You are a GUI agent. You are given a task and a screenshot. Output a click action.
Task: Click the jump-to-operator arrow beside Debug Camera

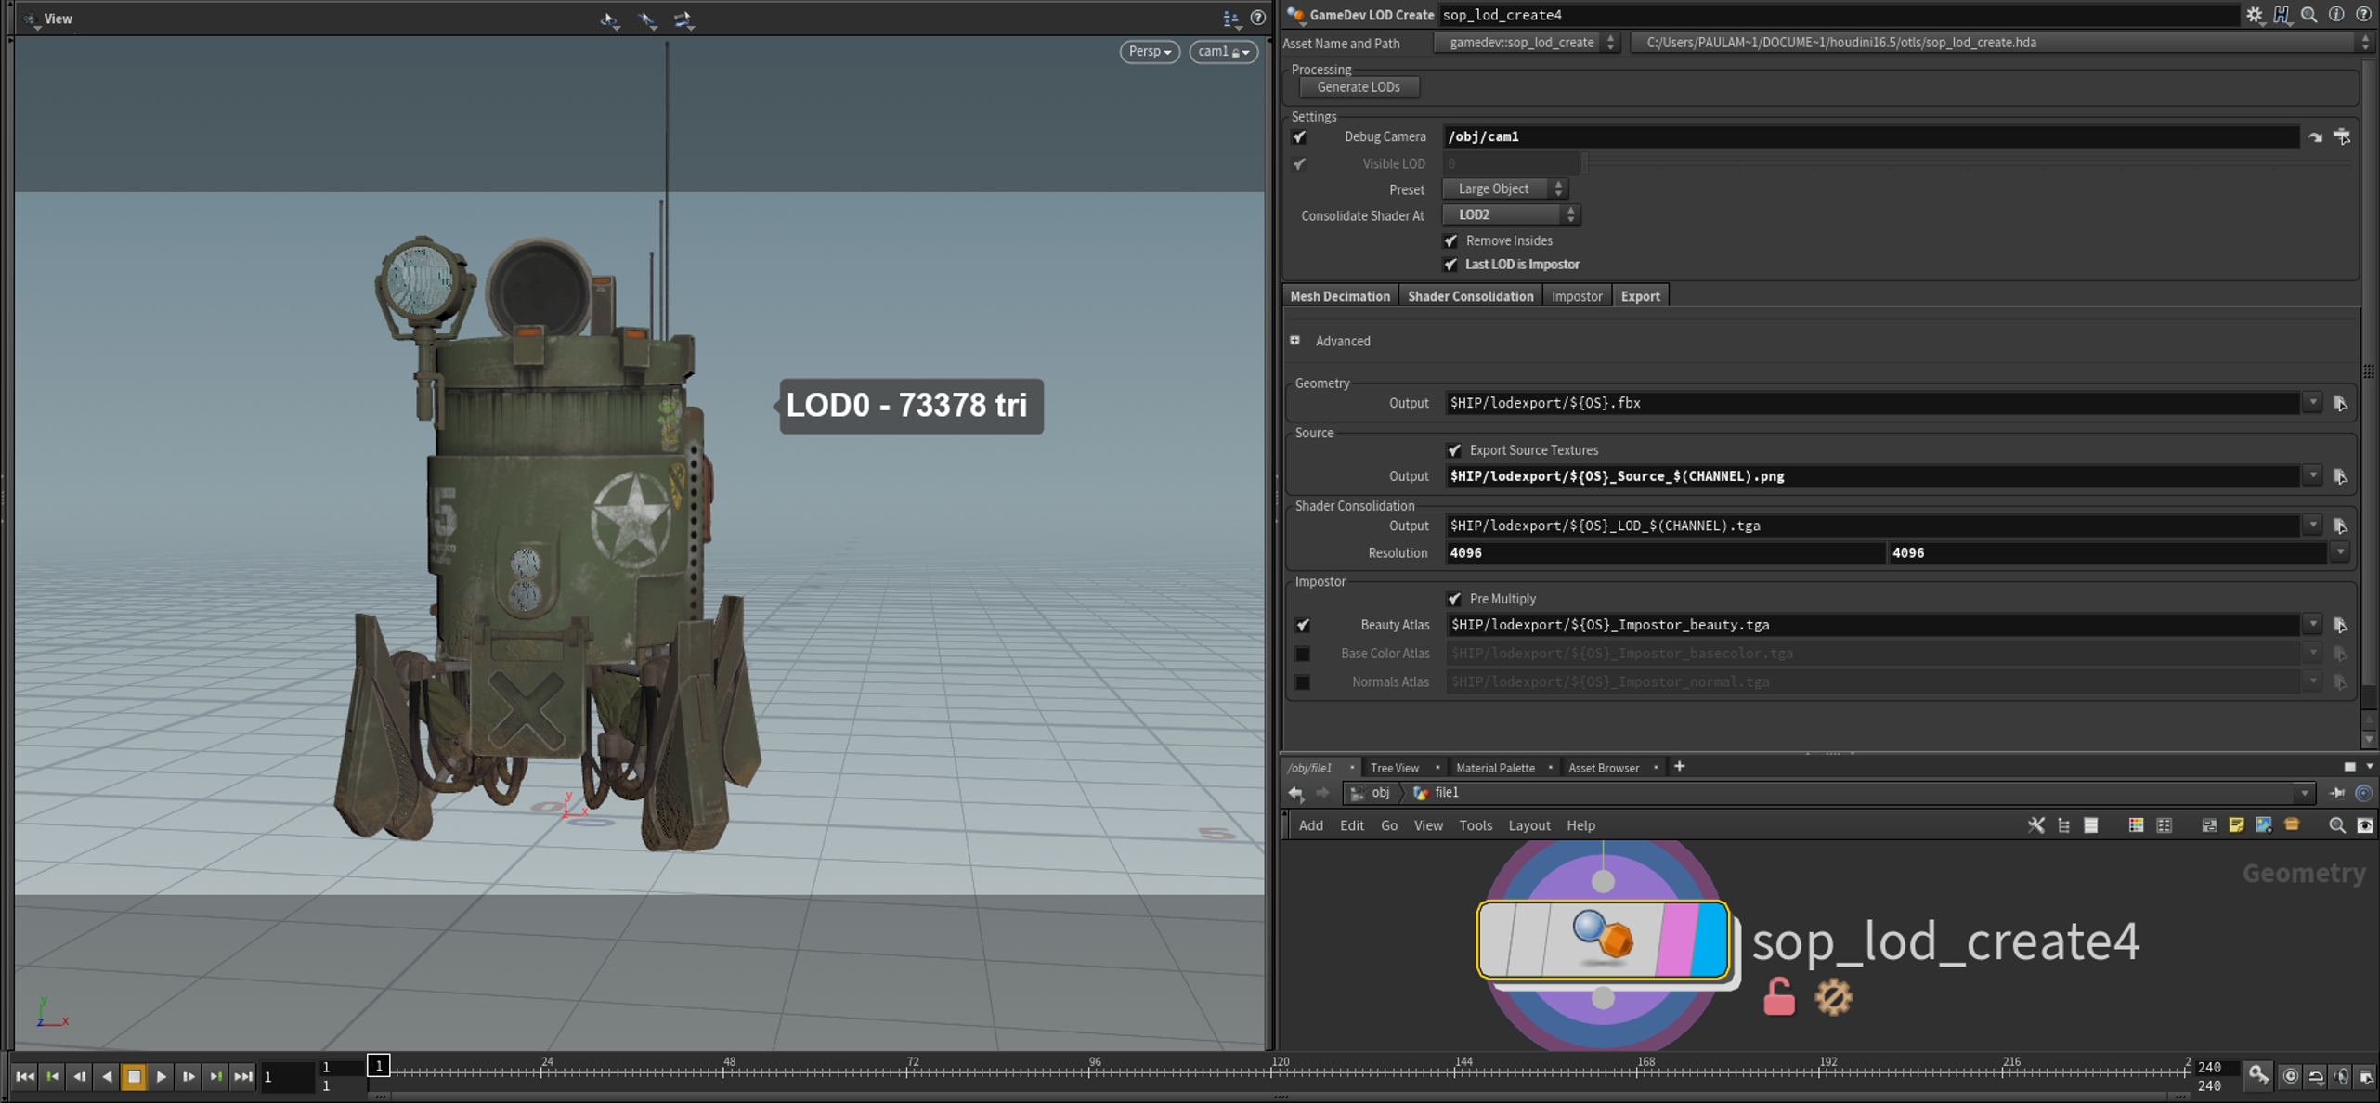[2315, 137]
